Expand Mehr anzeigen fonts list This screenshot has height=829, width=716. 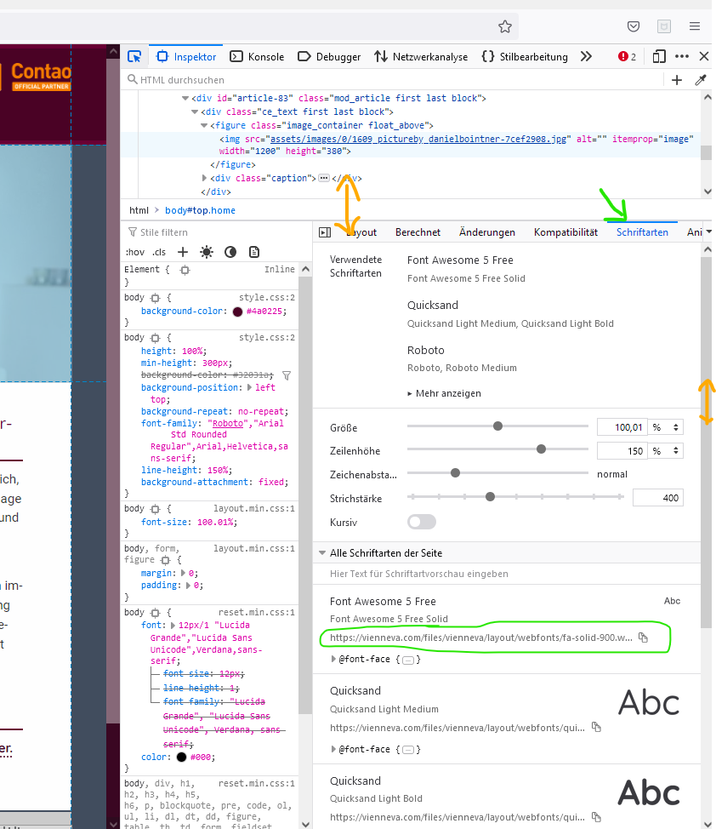click(444, 393)
